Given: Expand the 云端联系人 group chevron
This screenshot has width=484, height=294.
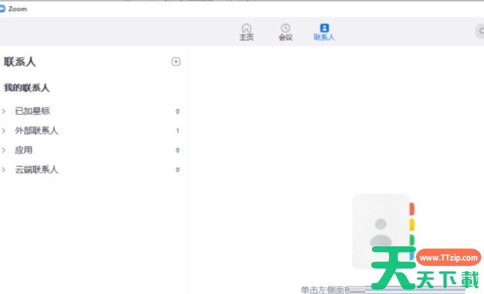Looking at the screenshot, I should pyautogui.click(x=4, y=170).
